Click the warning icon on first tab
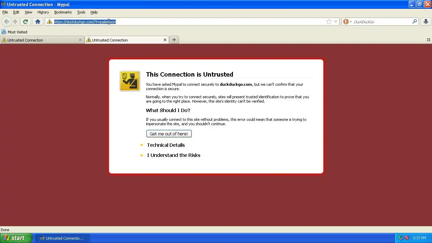Viewport: 432px width, 243px height. click(4, 40)
